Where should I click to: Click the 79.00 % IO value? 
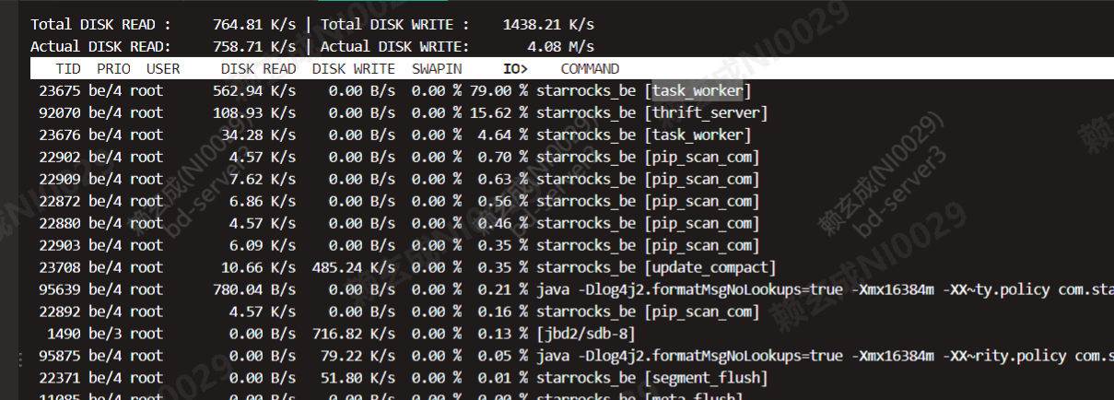(498, 90)
